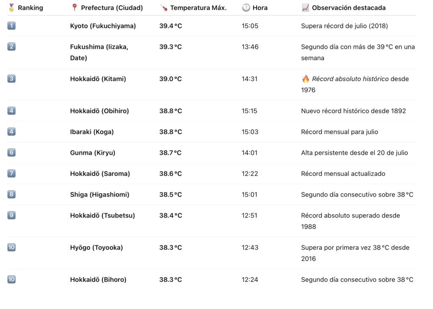
Task: Select the Hyōgo (Toyooka) prefecture cell
Action: 96,248
